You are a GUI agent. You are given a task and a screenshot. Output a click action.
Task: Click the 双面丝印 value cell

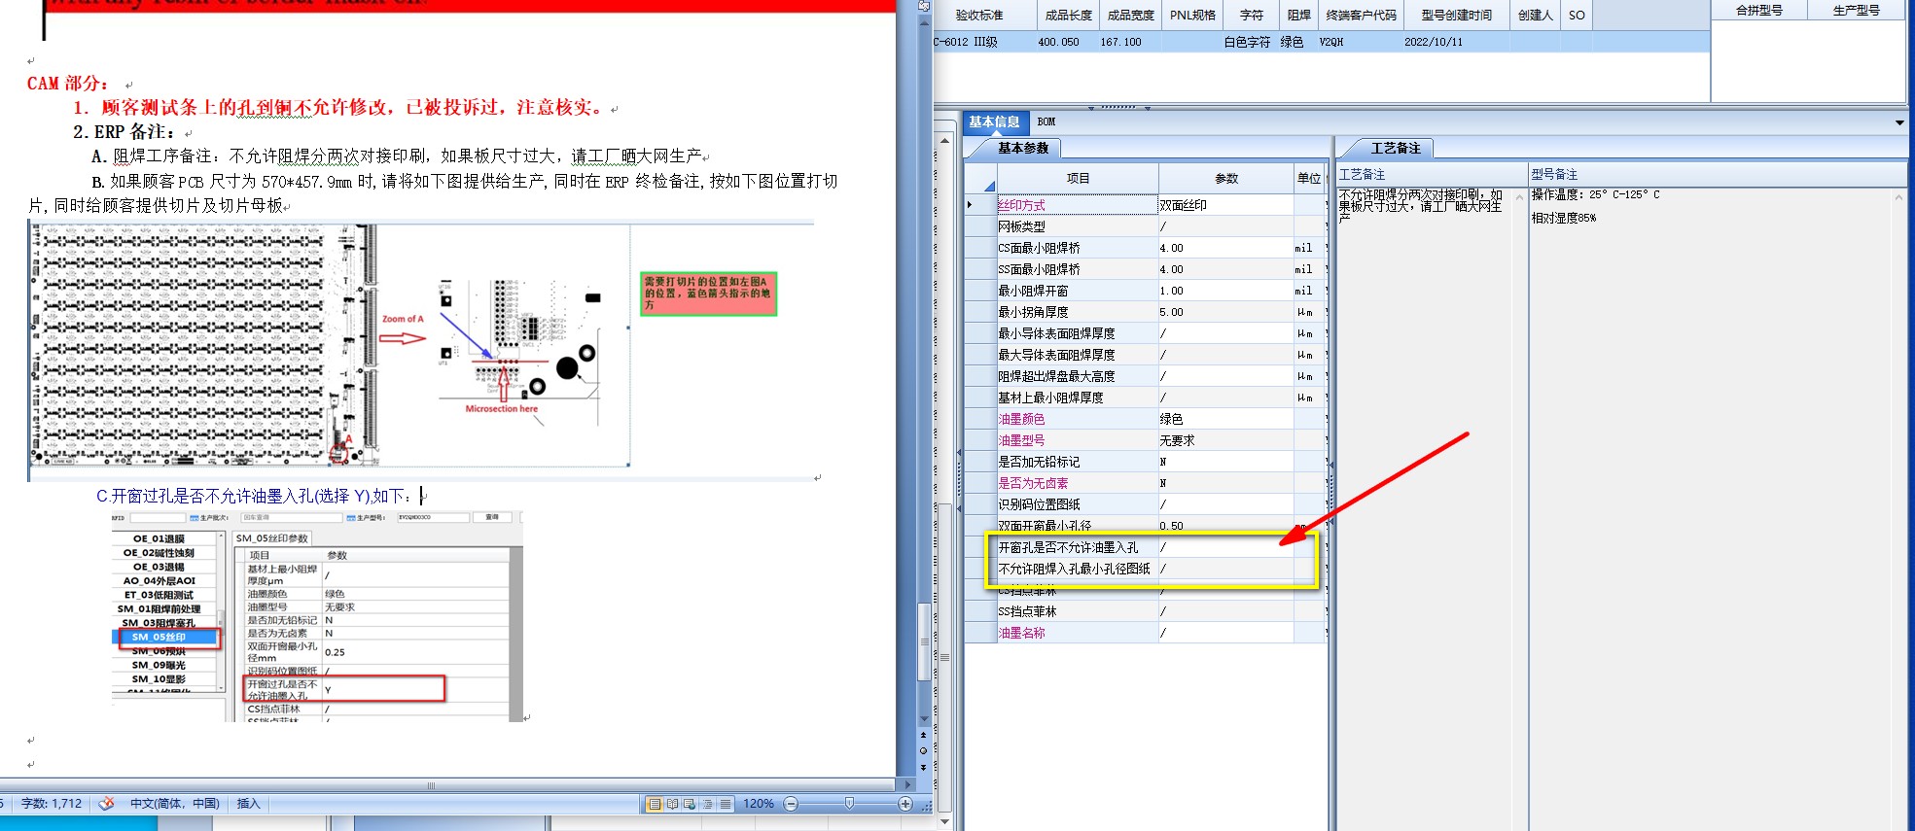1225,205
